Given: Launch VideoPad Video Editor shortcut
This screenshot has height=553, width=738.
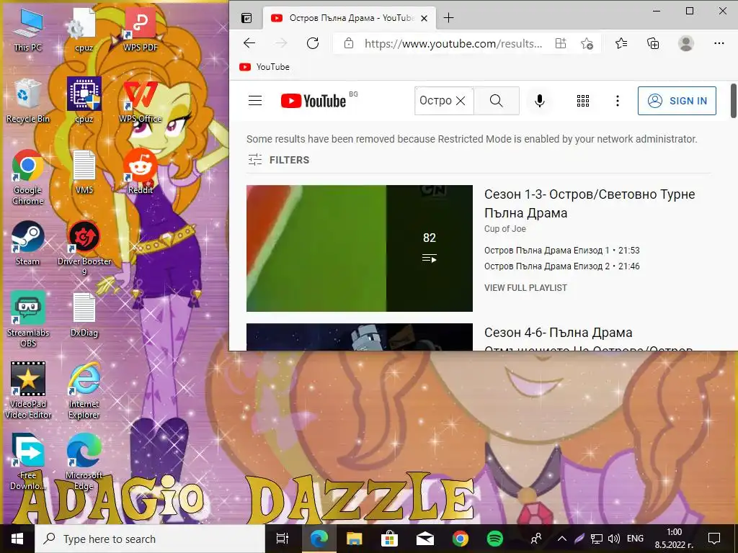Looking at the screenshot, I should (28, 390).
